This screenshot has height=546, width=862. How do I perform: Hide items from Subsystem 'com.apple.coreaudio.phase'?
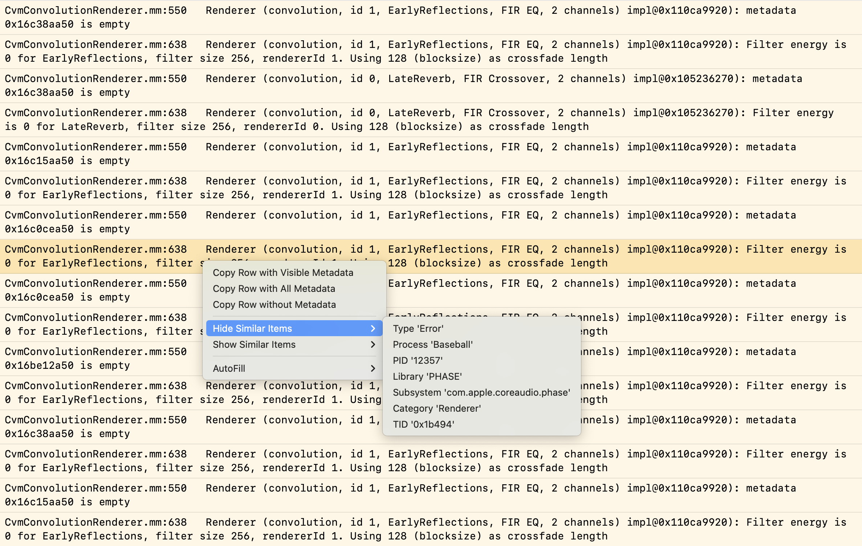pyautogui.click(x=481, y=392)
